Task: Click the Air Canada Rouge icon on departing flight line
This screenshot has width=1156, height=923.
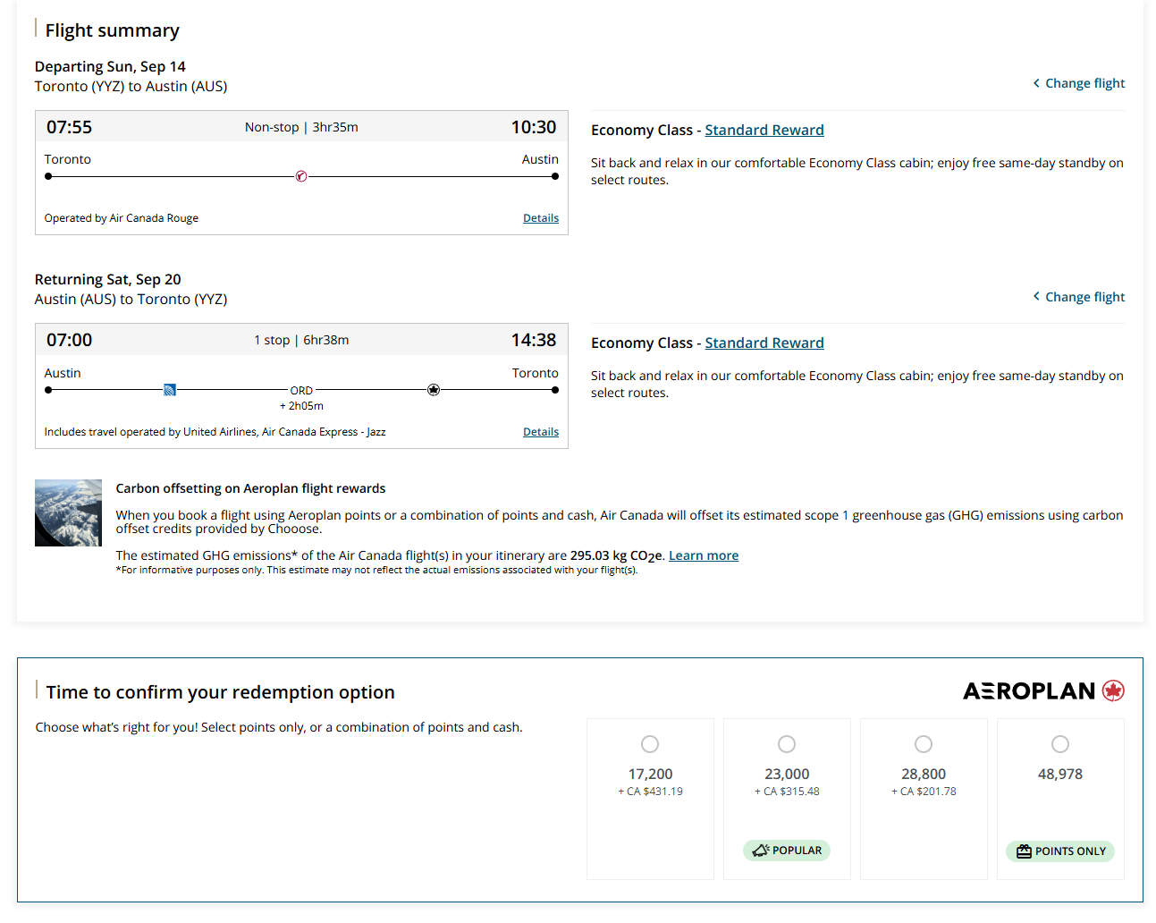Action: pyautogui.click(x=301, y=176)
